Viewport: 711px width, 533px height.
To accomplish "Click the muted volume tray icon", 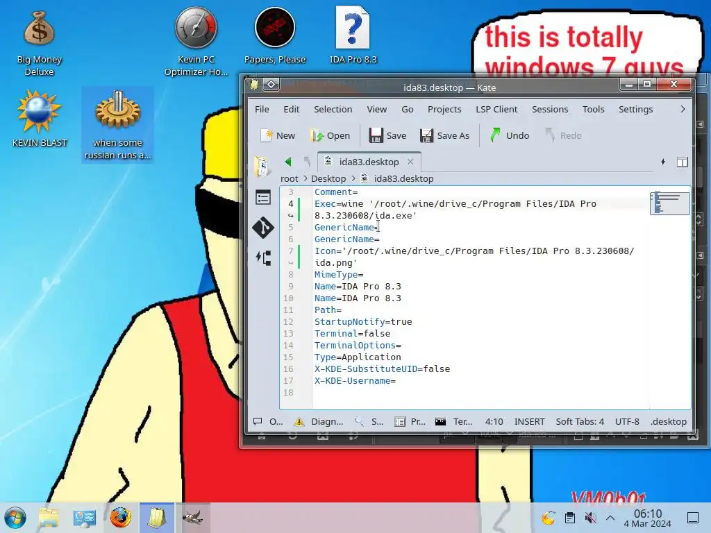I will tap(590, 518).
